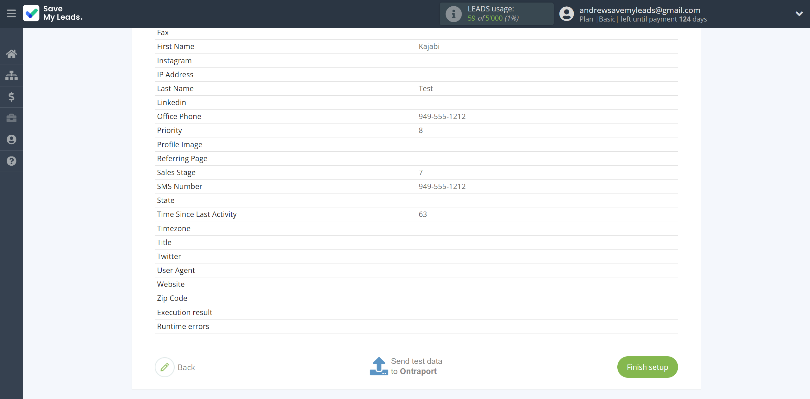Select the Office Phone value 949-555-1212
The width and height of the screenshot is (810, 399).
pos(442,116)
